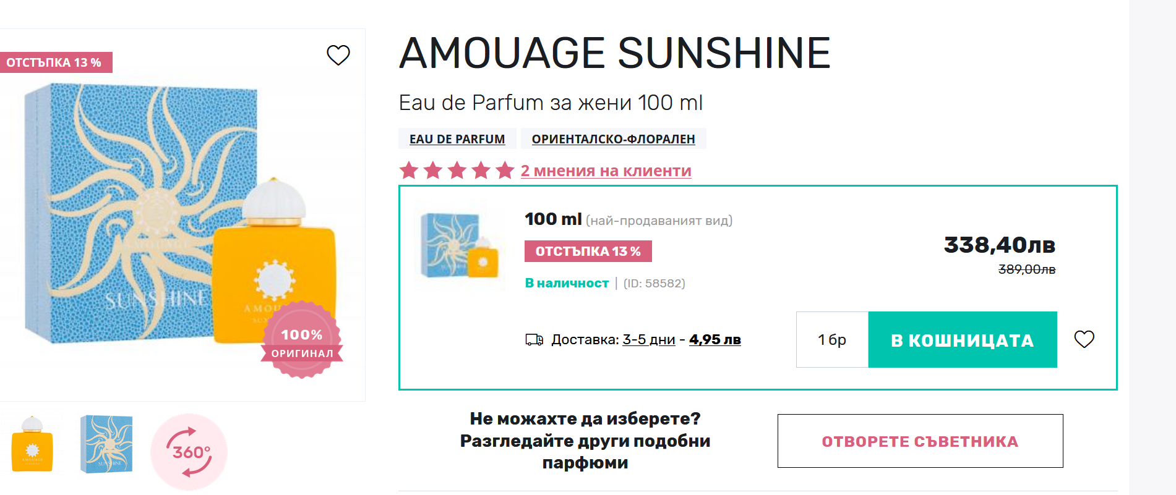Read the 2 мнения на клиенти reviews
The height and width of the screenshot is (495, 1176).
(606, 171)
